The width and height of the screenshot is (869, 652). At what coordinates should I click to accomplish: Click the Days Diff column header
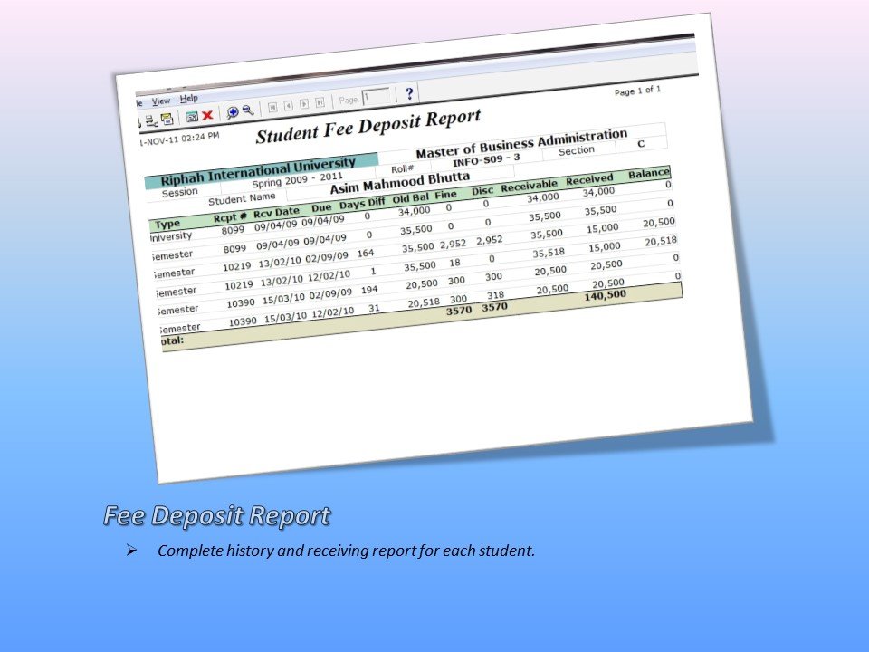362,204
